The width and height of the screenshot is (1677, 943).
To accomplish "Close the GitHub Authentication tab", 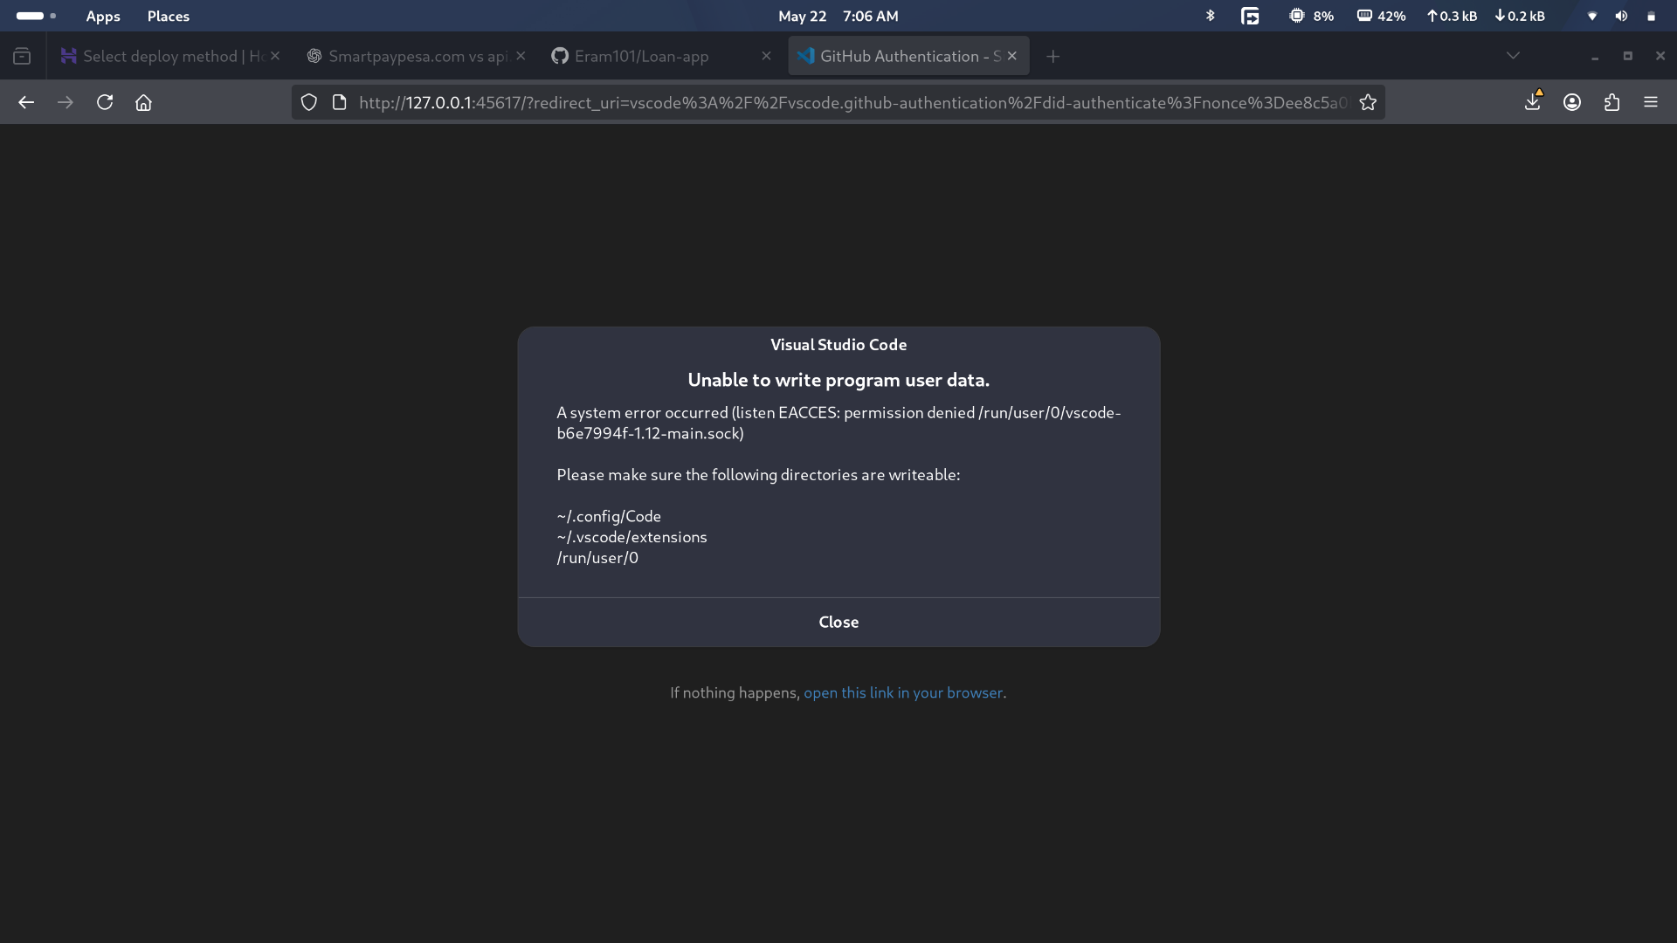I will click(1012, 56).
